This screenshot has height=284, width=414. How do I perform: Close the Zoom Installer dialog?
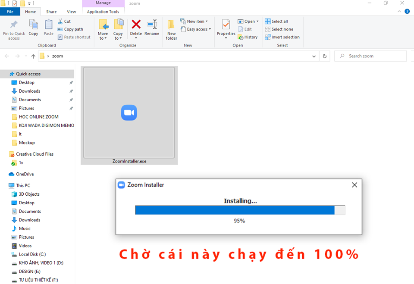354,185
